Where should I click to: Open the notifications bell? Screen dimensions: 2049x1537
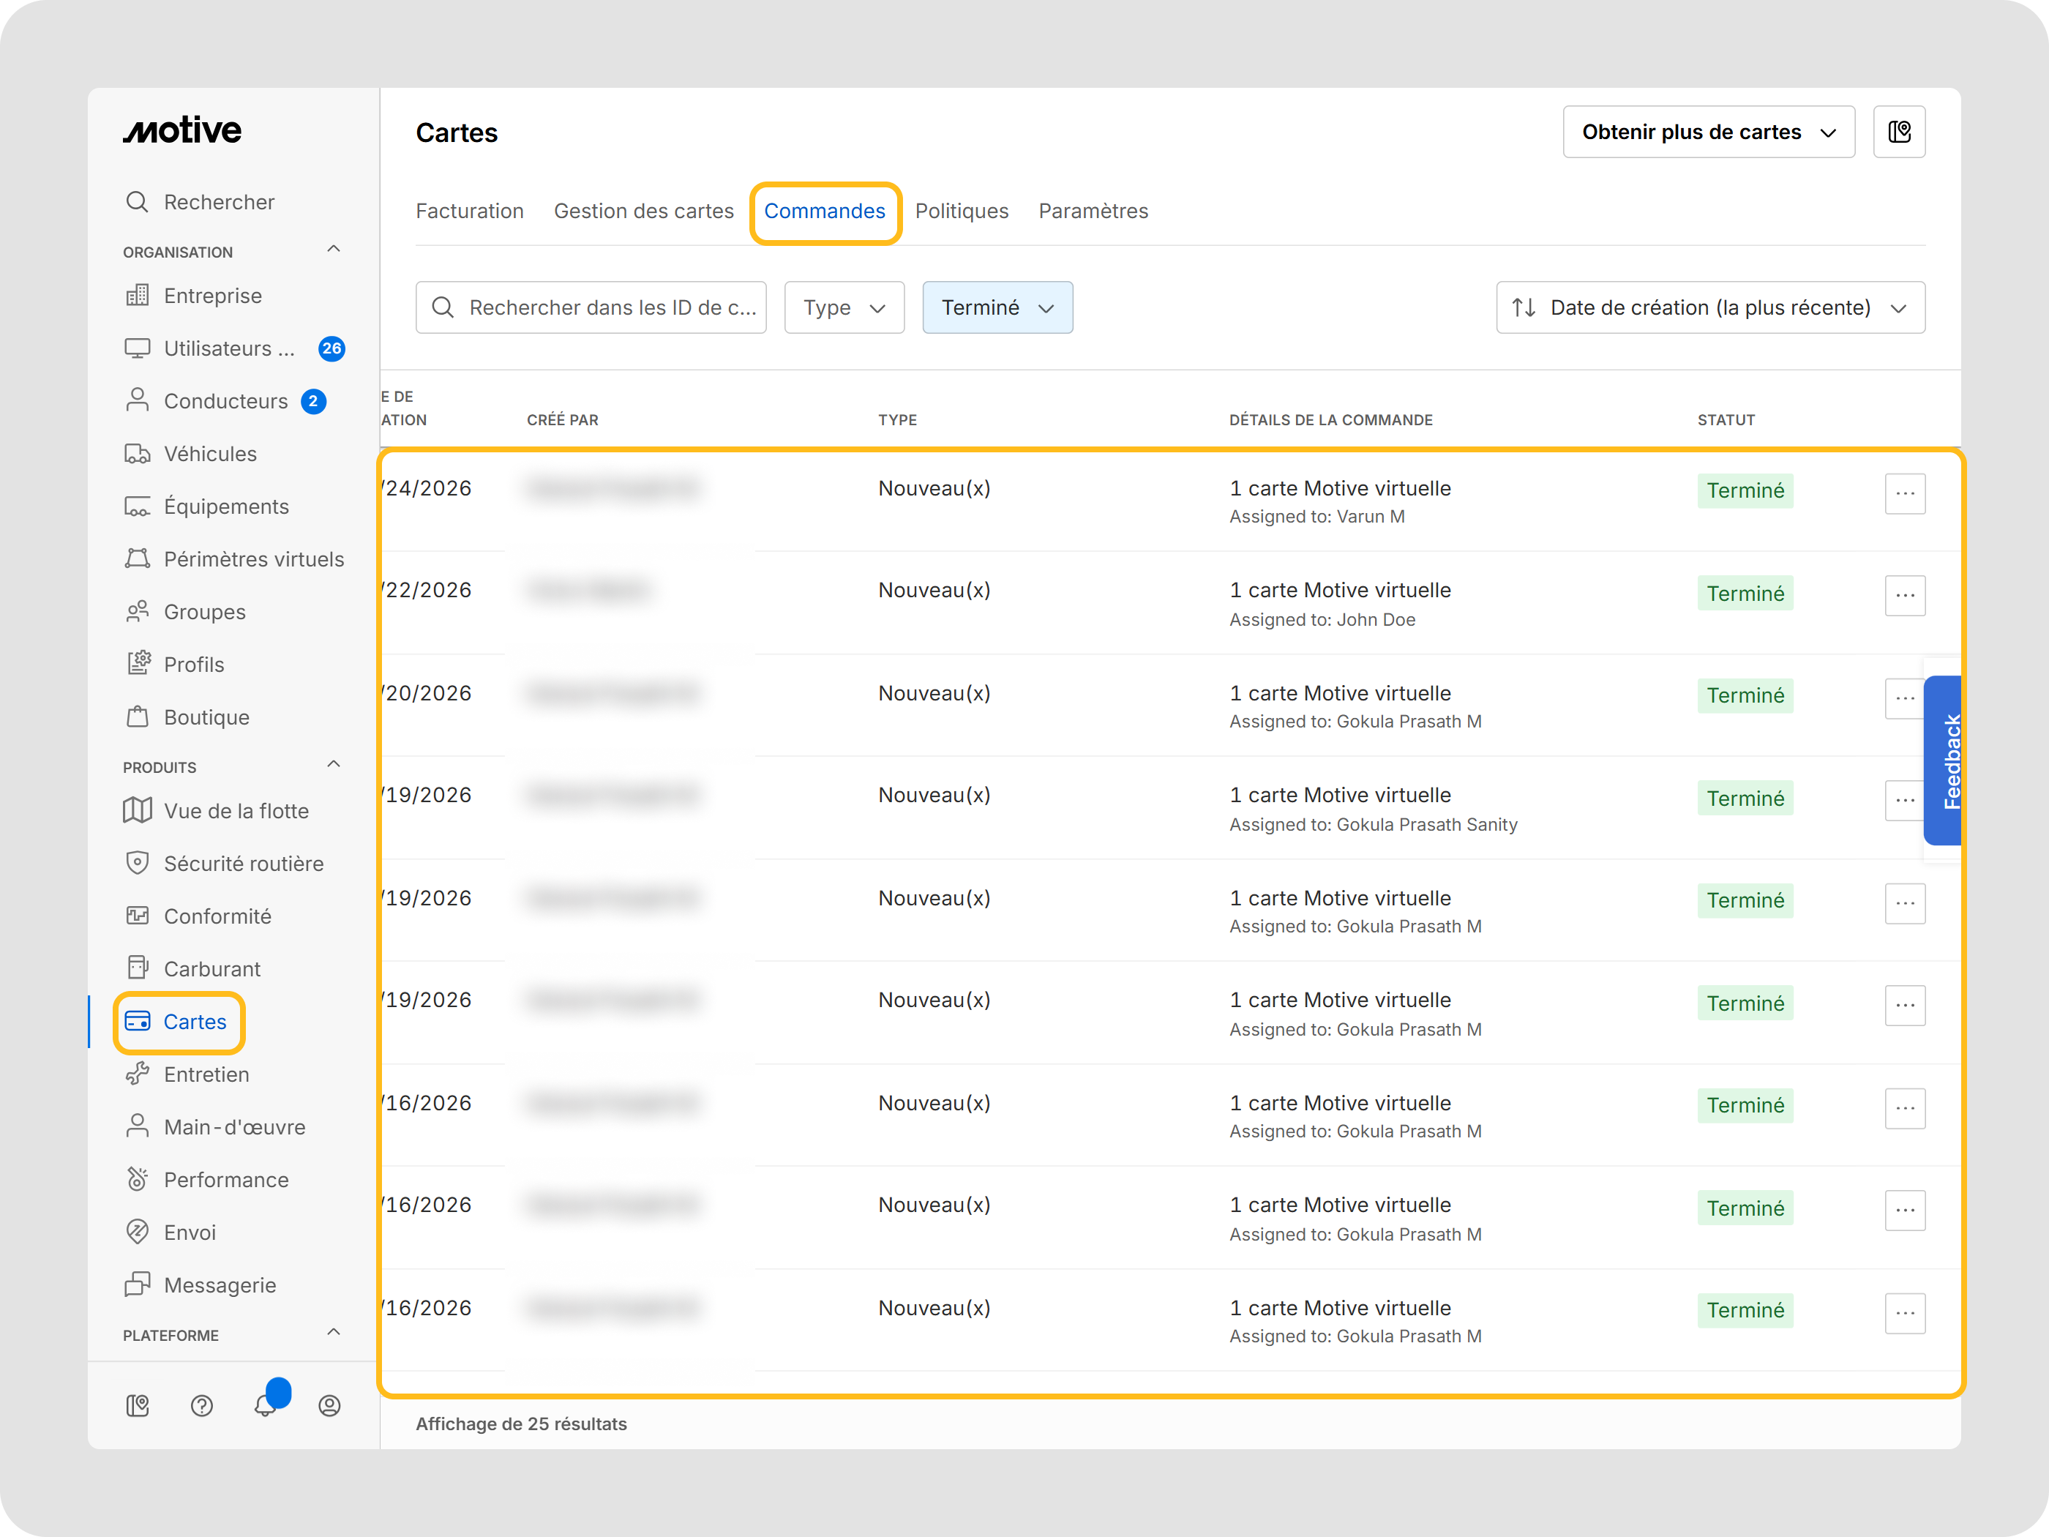pos(266,1405)
